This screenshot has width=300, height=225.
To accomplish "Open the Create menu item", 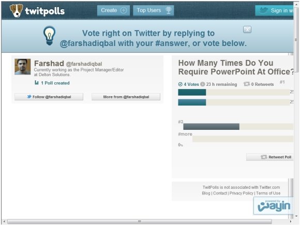I will (x=113, y=10).
